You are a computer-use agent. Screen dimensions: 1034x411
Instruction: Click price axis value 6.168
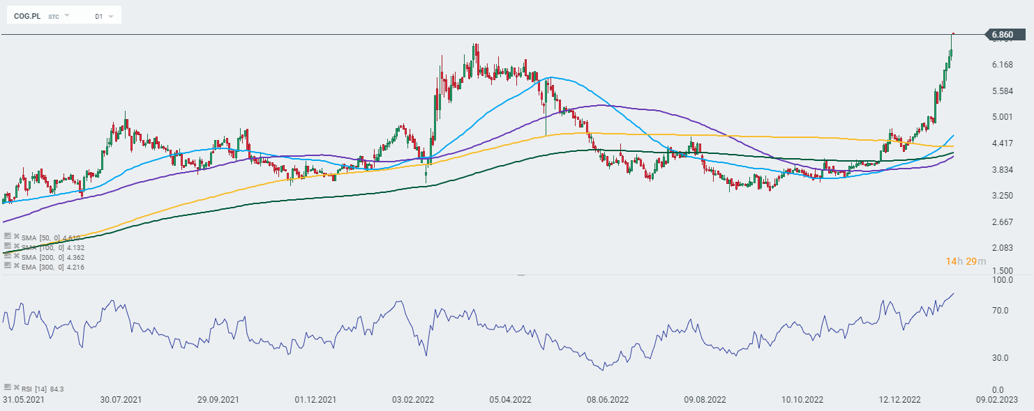tap(1002, 65)
